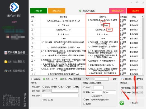This screenshot has height=109, width=146.
Task: Click the 文件位置 column header
Action: (123, 17)
